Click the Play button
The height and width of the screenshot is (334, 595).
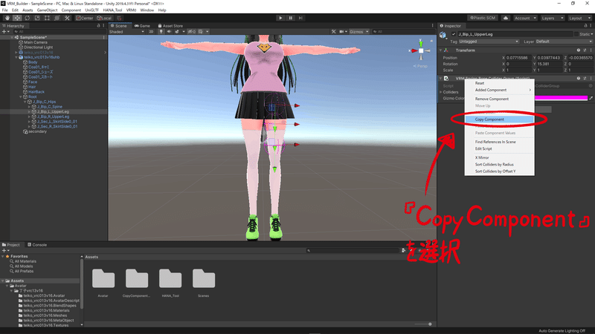pyautogui.click(x=280, y=18)
